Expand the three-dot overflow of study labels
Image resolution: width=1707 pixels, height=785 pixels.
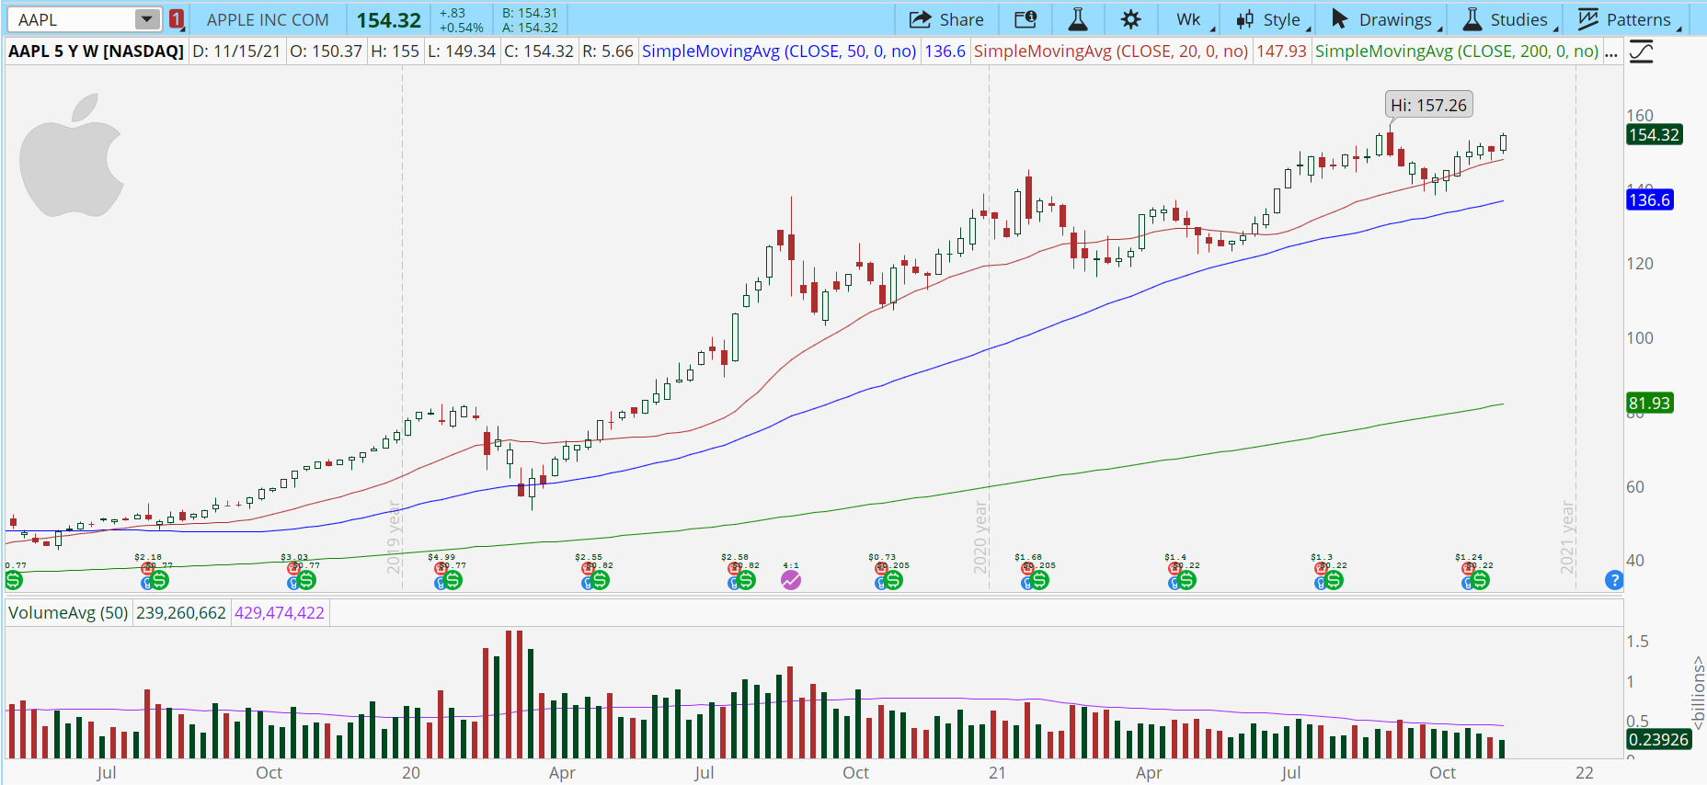[1611, 52]
